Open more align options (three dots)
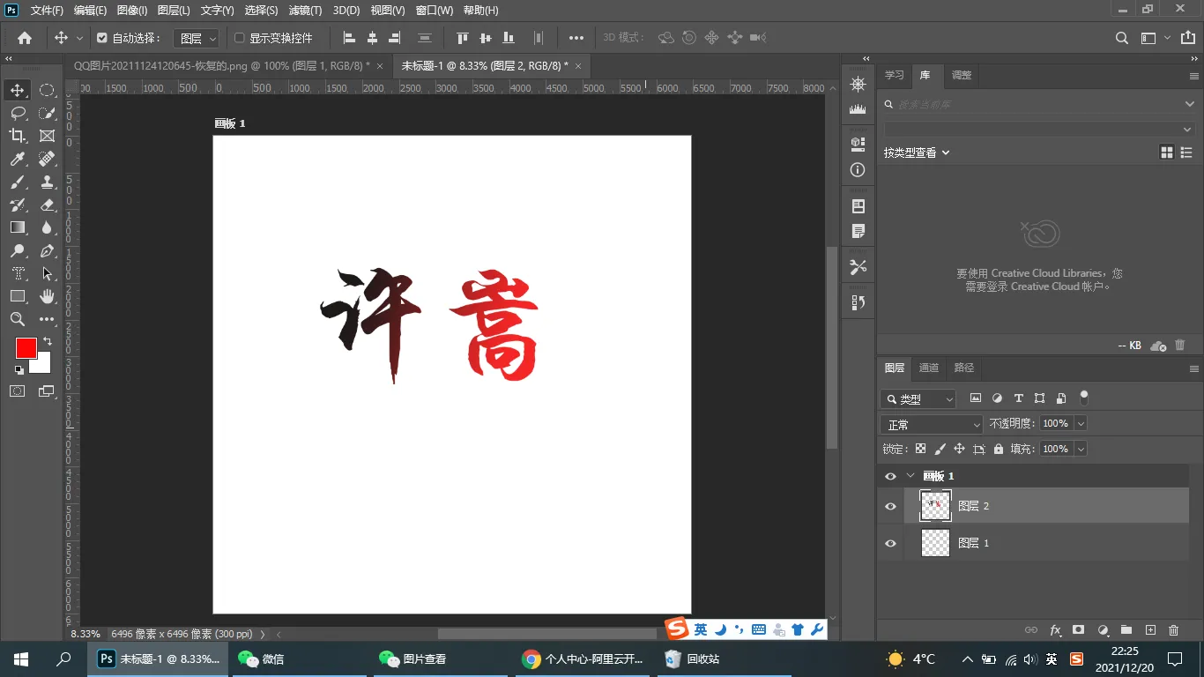Viewport: 1204px width, 677px height. pos(576,38)
